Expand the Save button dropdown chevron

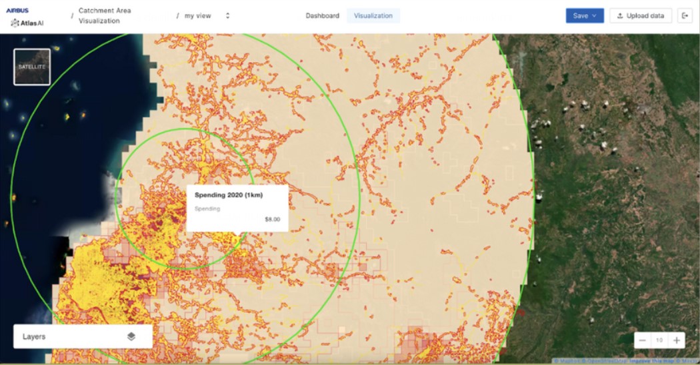(595, 15)
